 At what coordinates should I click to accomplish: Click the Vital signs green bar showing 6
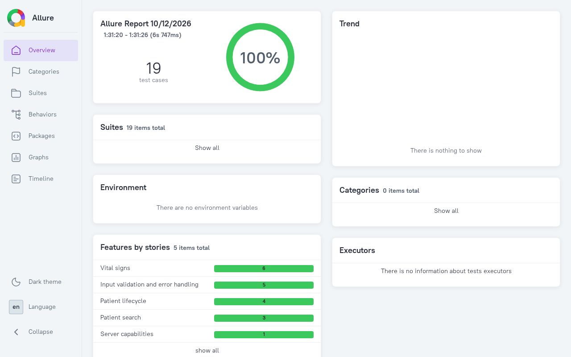[x=264, y=269]
